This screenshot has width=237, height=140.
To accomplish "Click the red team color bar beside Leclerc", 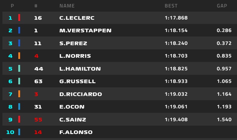I will (x=19, y=18).
